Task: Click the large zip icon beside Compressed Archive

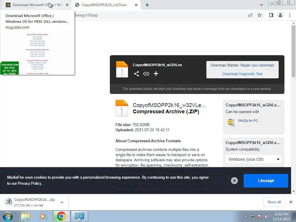Action: coord(122,108)
